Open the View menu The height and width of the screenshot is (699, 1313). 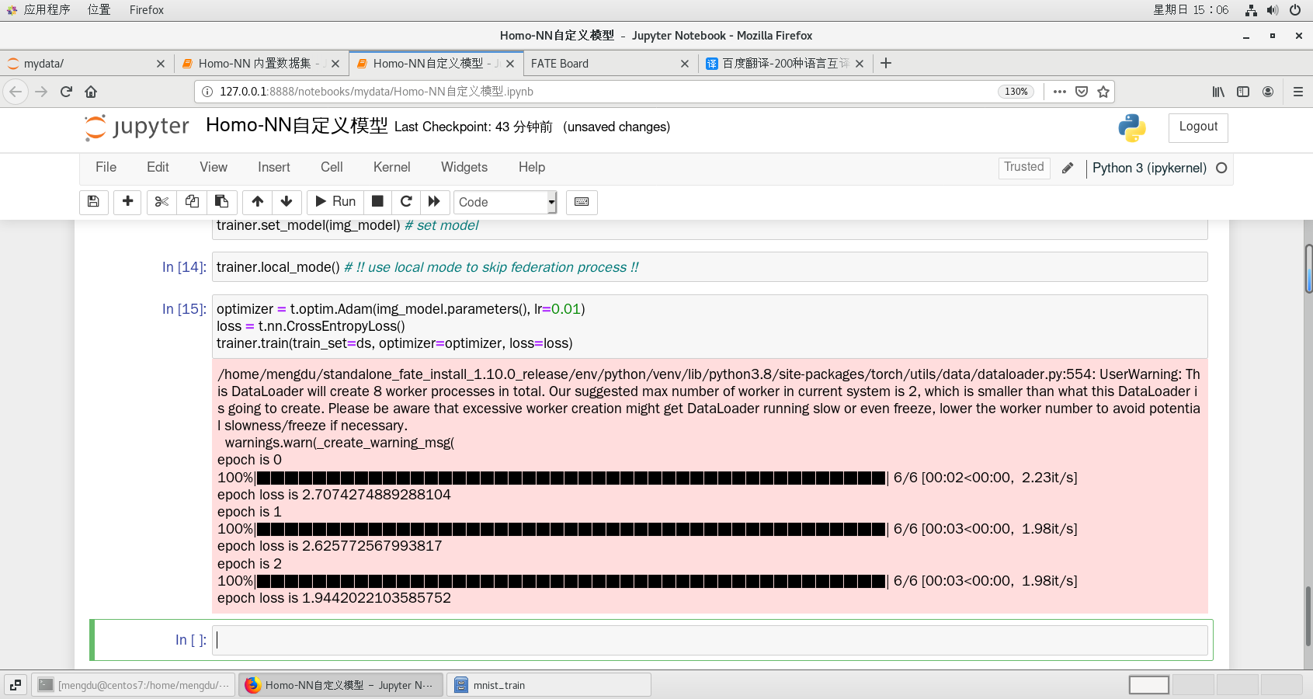point(214,167)
